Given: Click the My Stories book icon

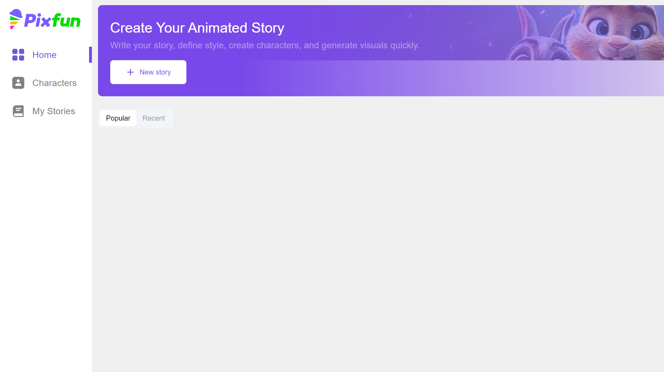Looking at the screenshot, I should point(18,111).
